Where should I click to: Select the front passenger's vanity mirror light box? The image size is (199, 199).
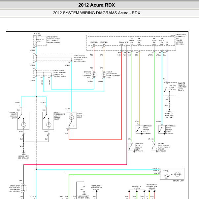(x=48, y=121)
